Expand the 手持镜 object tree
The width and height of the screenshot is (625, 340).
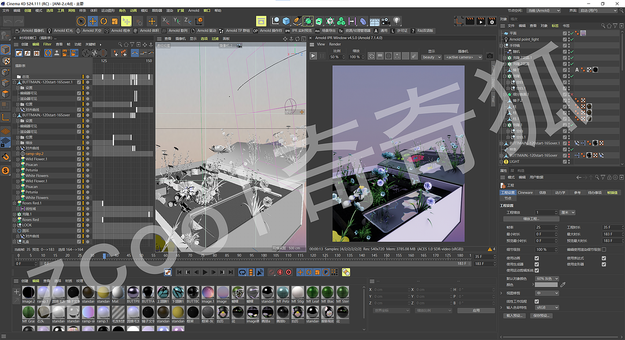tap(502, 45)
